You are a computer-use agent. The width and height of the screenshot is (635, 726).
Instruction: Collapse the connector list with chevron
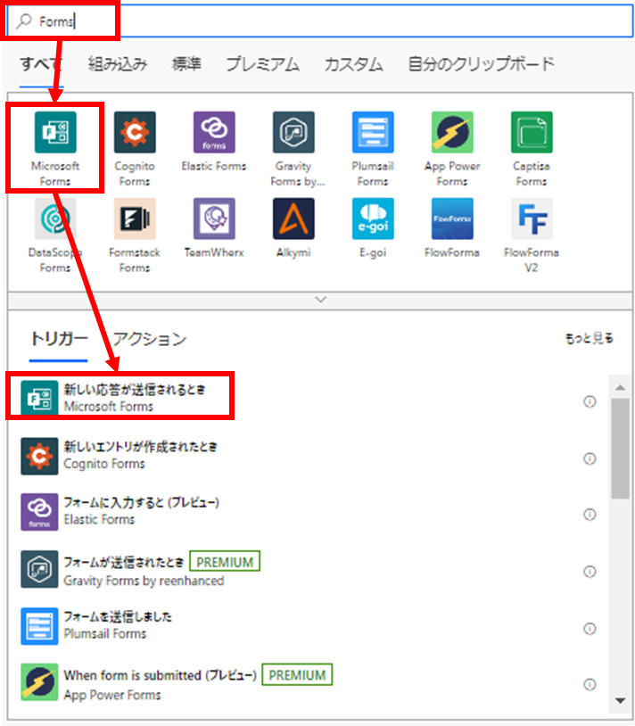tap(320, 300)
